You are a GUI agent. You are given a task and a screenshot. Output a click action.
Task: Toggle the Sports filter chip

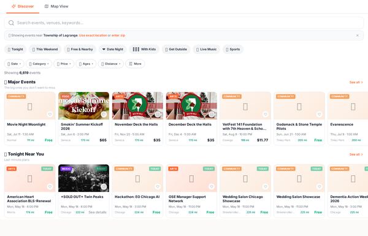point(233,49)
